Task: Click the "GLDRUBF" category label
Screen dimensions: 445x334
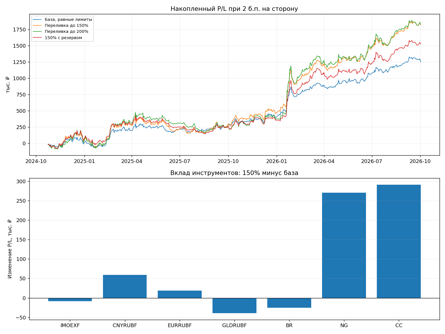Action: pos(234,325)
